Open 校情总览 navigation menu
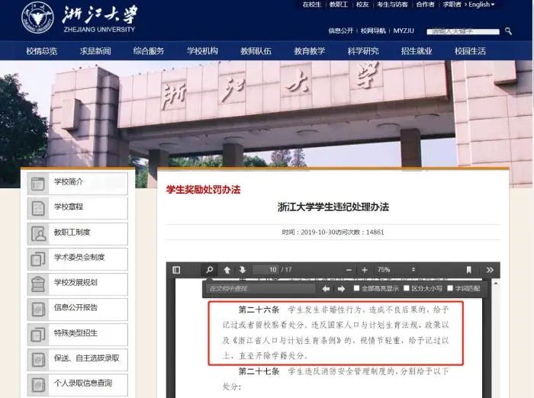The height and width of the screenshot is (398, 534). (x=41, y=51)
